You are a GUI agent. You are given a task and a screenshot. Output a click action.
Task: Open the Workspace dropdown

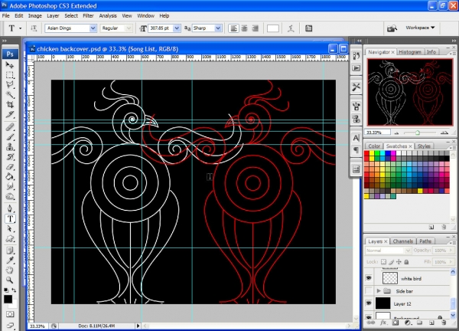click(x=420, y=28)
